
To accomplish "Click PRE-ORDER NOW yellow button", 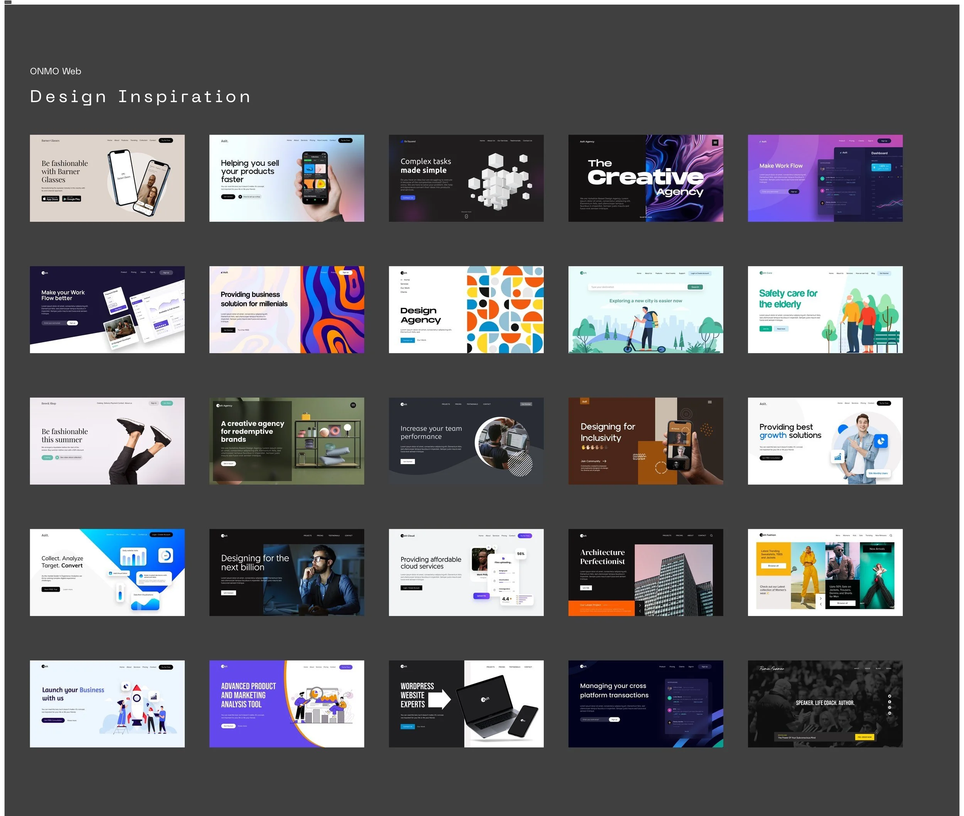I will click(x=864, y=737).
